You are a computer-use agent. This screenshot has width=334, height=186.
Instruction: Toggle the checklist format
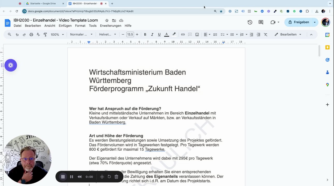coord(222,34)
